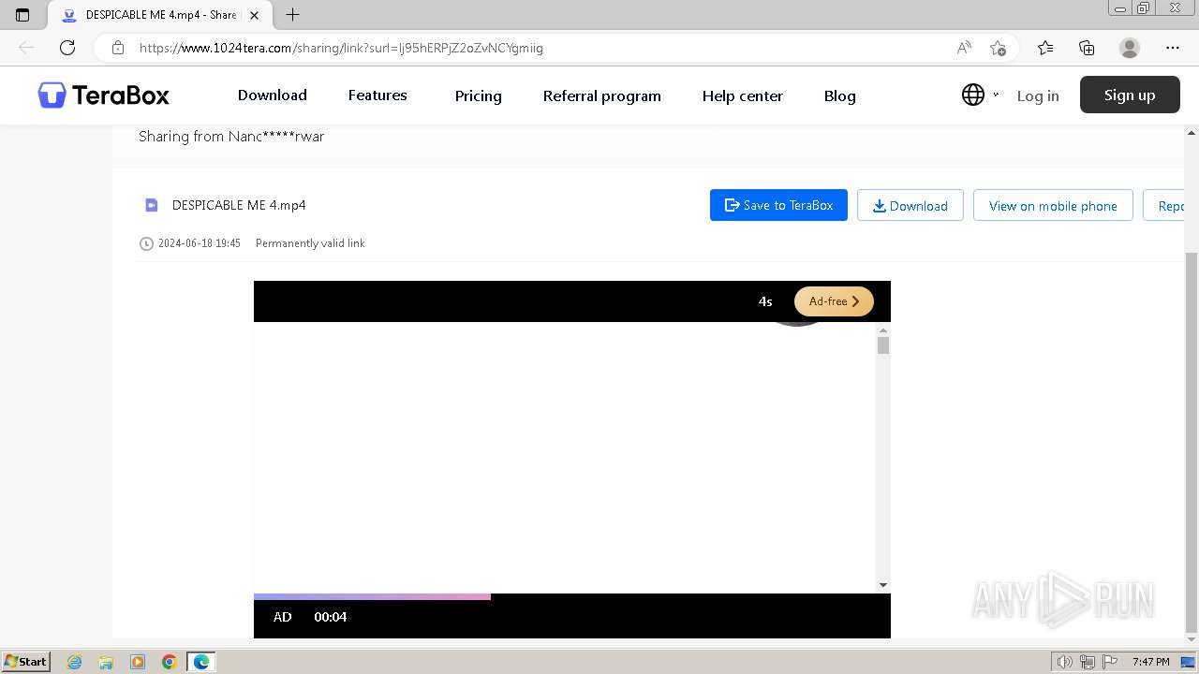Open File Explorer from taskbar
Viewport: 1199px width, 674px height.
pos(106,662)
